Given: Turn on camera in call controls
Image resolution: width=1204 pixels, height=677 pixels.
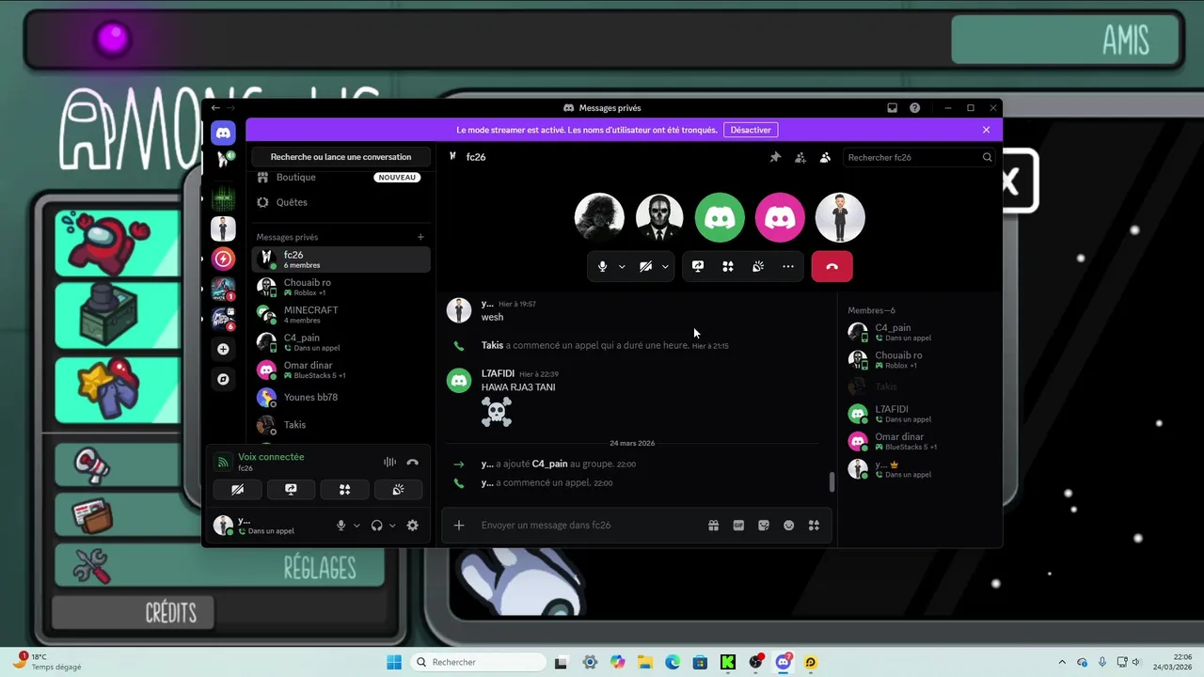Looking at the screenshot, I should 645,266.
